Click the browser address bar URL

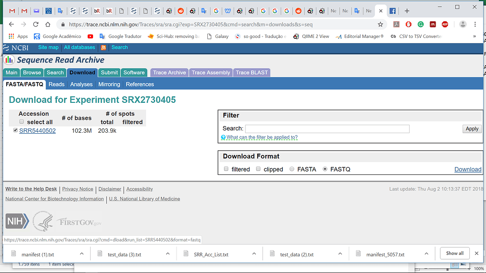[191, 25]
